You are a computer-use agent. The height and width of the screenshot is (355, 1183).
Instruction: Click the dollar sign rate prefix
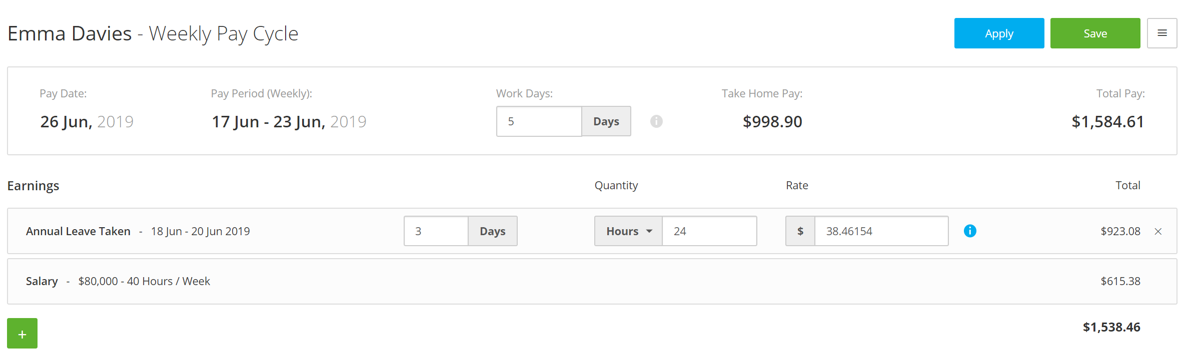(x=800, y=231)
